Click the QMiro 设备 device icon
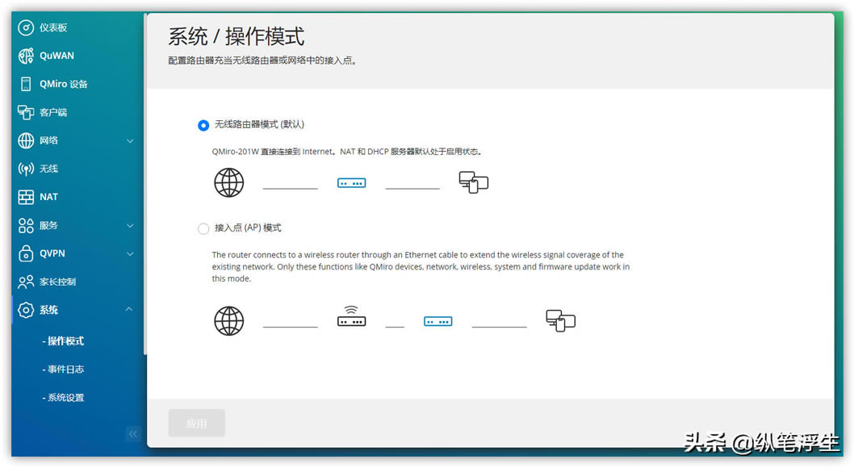The height and width of the screenshot is (468, 854). point(26,84)
